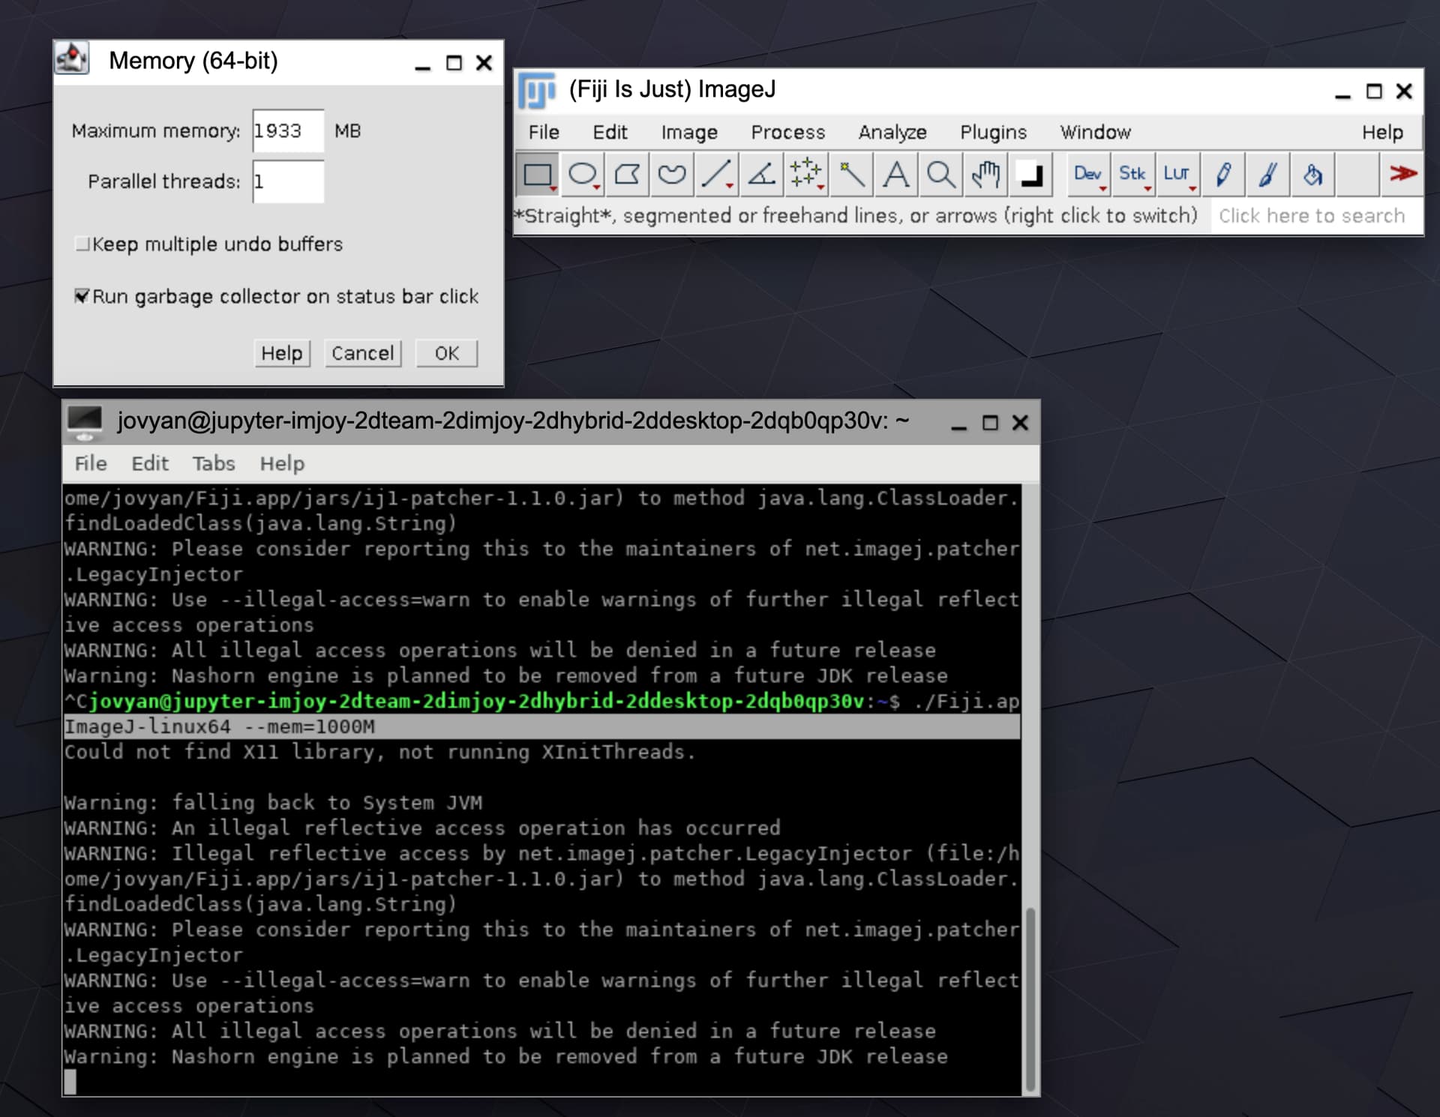This screenshot has width=1440, height=1117.
Task: Open the Plugins menu in ImageJ
Action: click(x=992, y=133)
